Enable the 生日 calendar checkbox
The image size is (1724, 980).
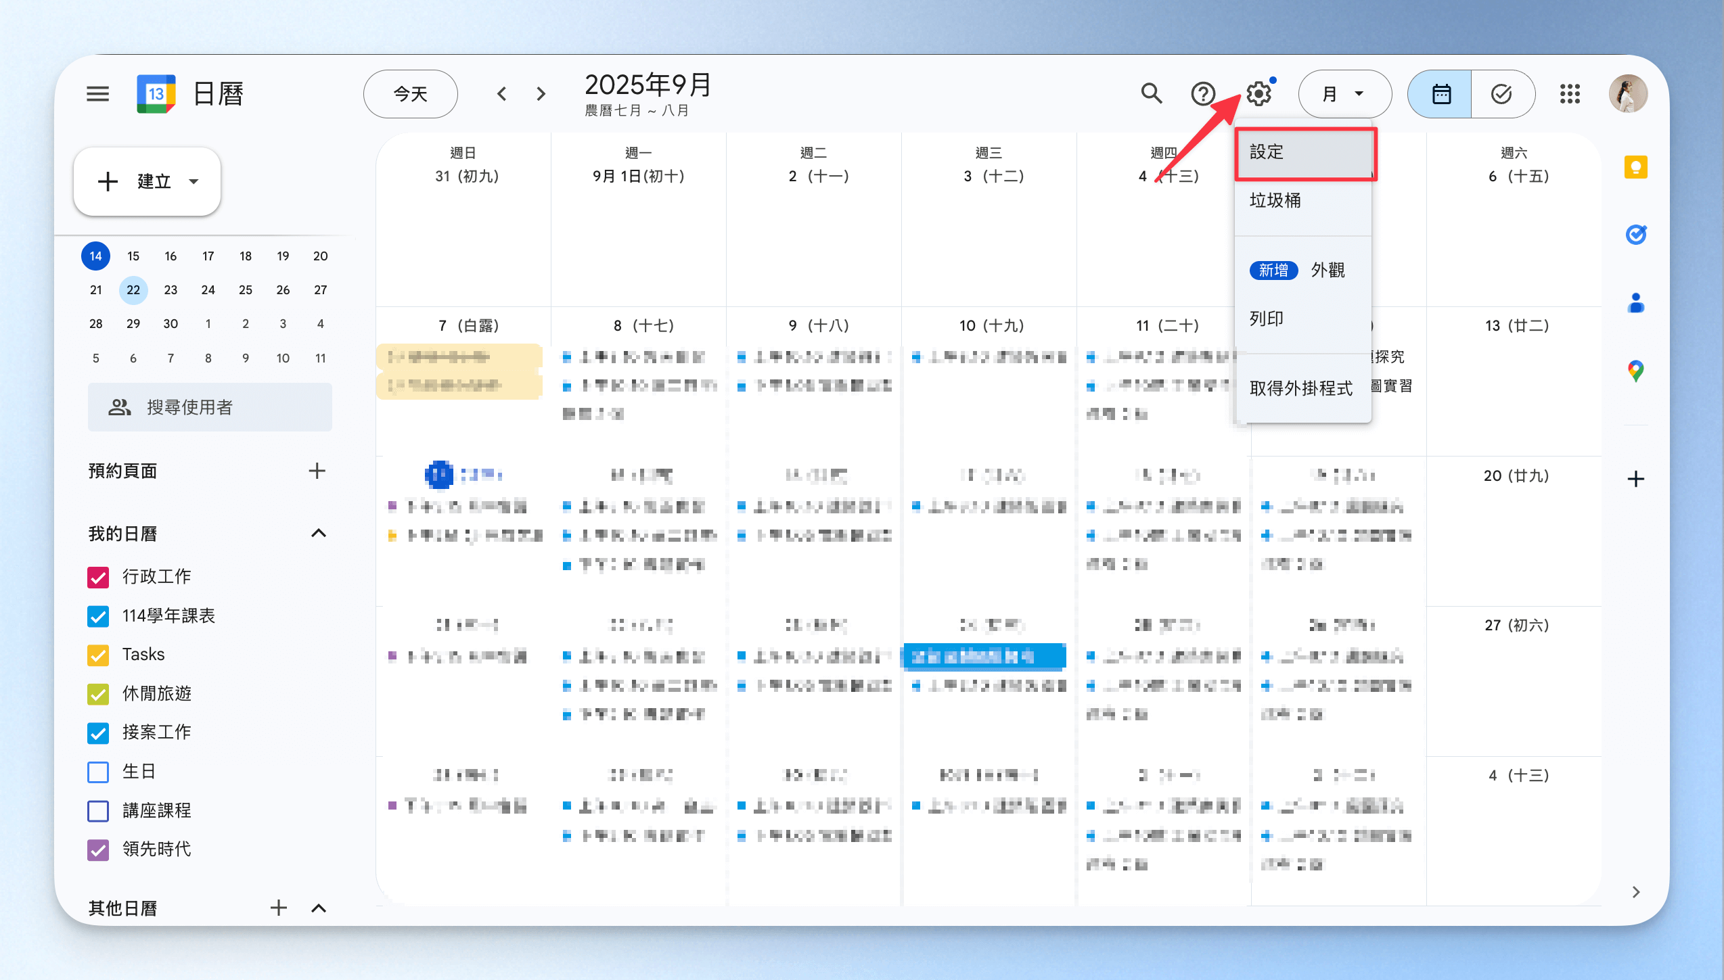point(98,772)
